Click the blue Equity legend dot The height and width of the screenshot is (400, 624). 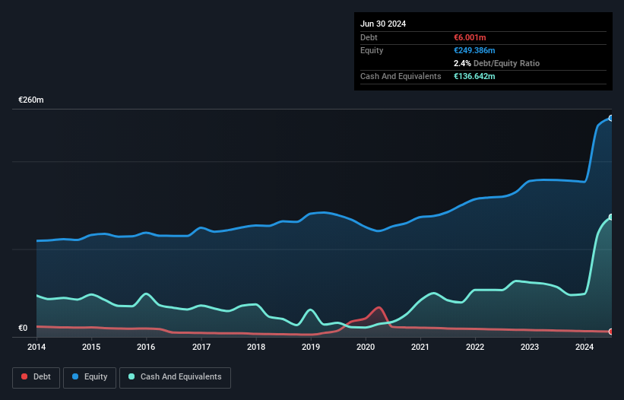[75, 376]
